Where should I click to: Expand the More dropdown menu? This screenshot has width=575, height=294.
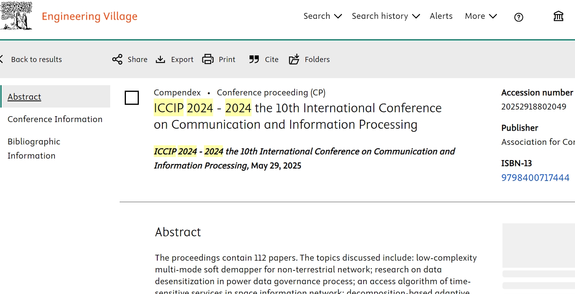[x=480, y=16]
